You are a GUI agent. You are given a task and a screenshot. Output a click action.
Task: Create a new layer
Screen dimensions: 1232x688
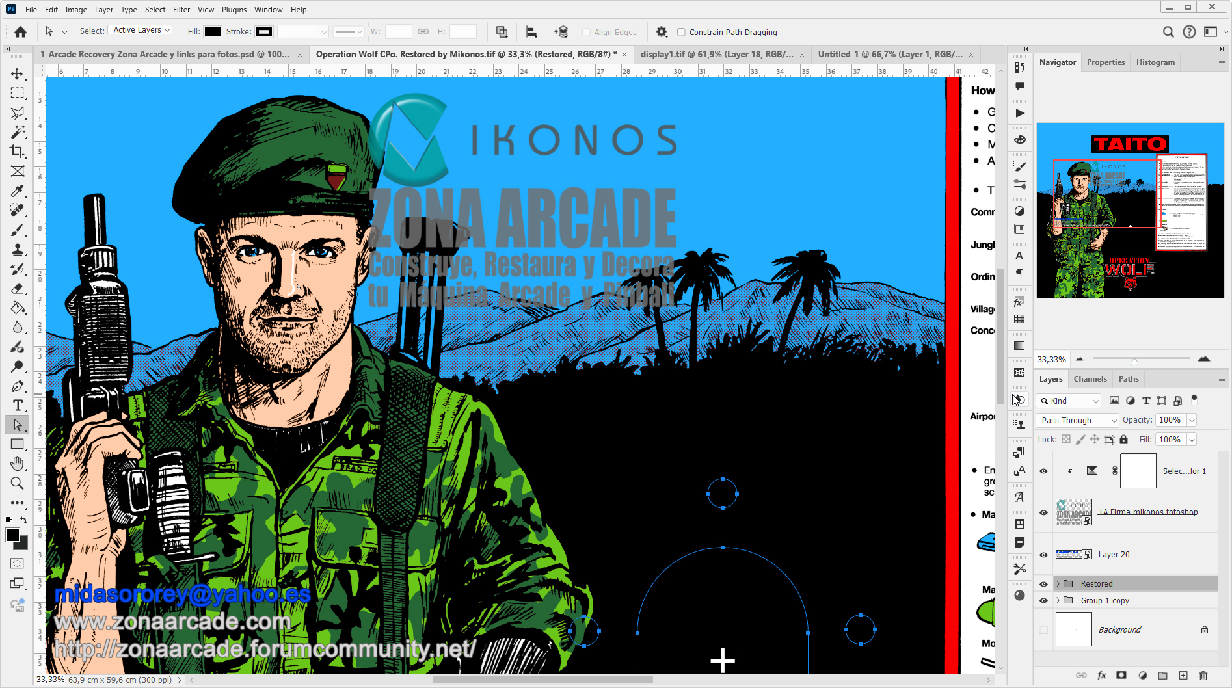(1183, 676)
